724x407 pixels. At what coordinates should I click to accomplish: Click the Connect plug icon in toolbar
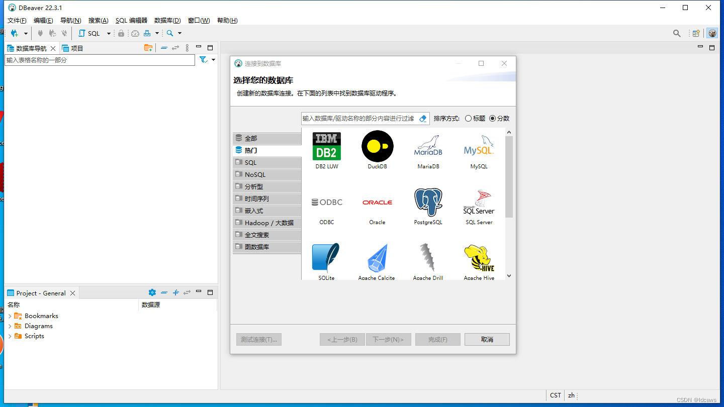point(41,33)
